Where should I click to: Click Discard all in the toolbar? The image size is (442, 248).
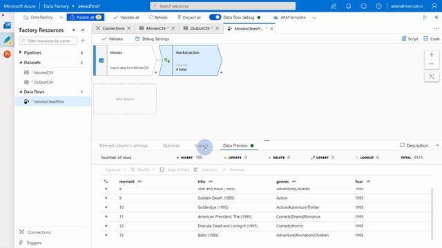click(x=189, y=17)
